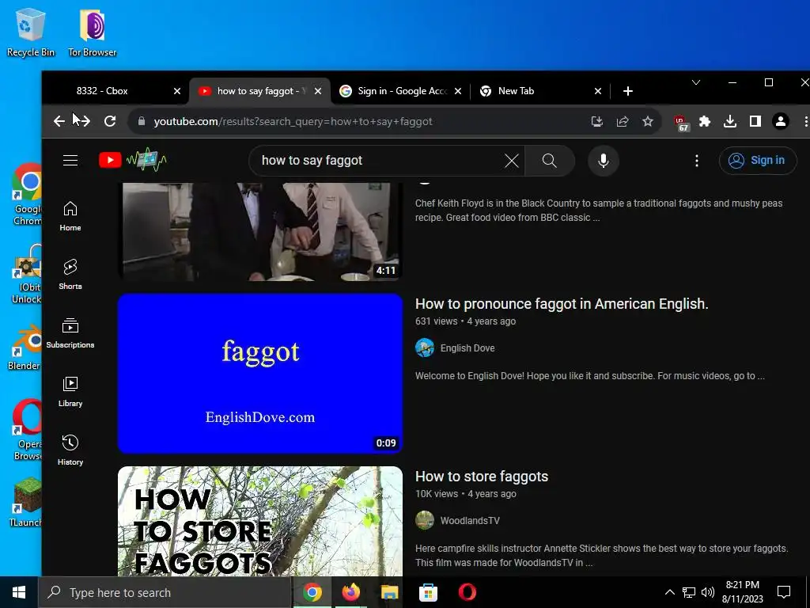Go back using Chrome back arrow

(59, 121)
